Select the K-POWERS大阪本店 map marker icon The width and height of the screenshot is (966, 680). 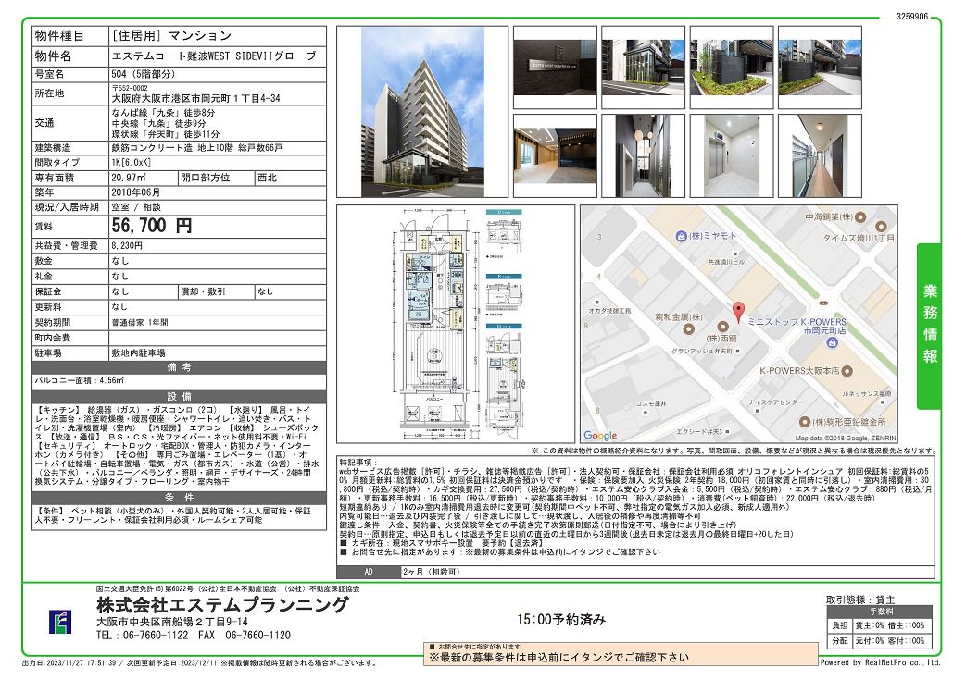click(847, 371)
